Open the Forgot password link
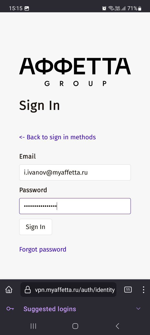Viewport: 150px width, 335px height. click(x=43, y=249)
